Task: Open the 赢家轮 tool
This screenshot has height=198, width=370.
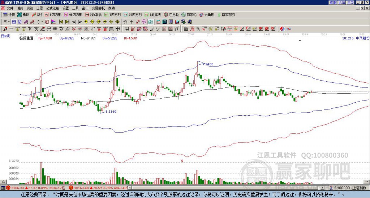Action: click(x=189, y=14)
